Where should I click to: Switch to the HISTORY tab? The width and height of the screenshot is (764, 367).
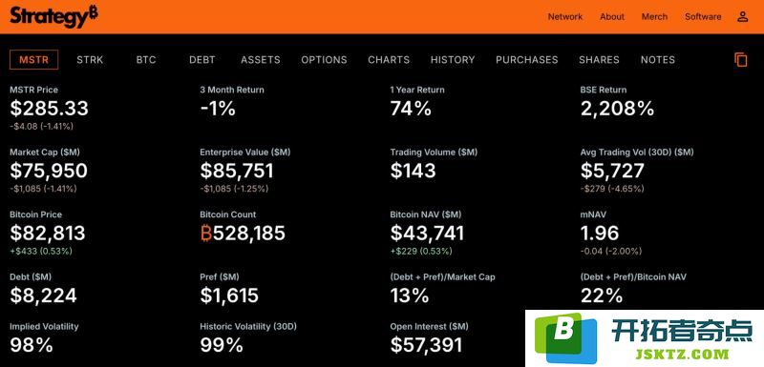pyautogui.click(x=453, y=60)
